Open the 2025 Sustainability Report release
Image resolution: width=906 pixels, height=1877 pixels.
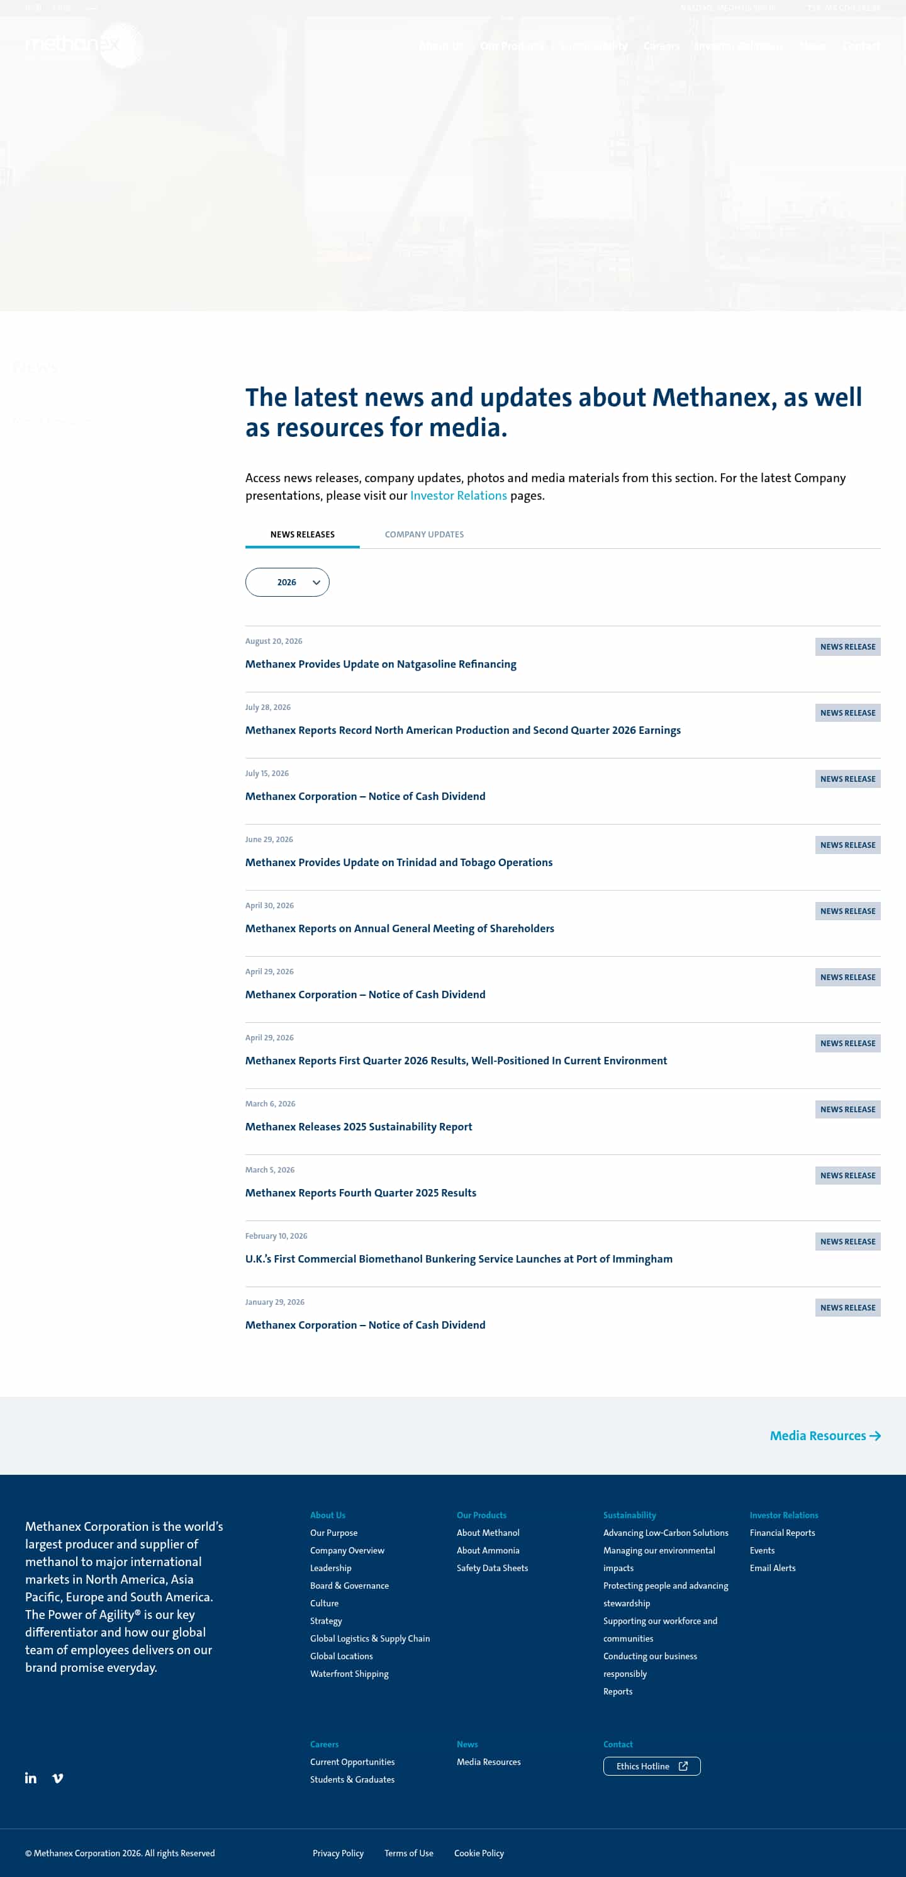[359, 1127]
